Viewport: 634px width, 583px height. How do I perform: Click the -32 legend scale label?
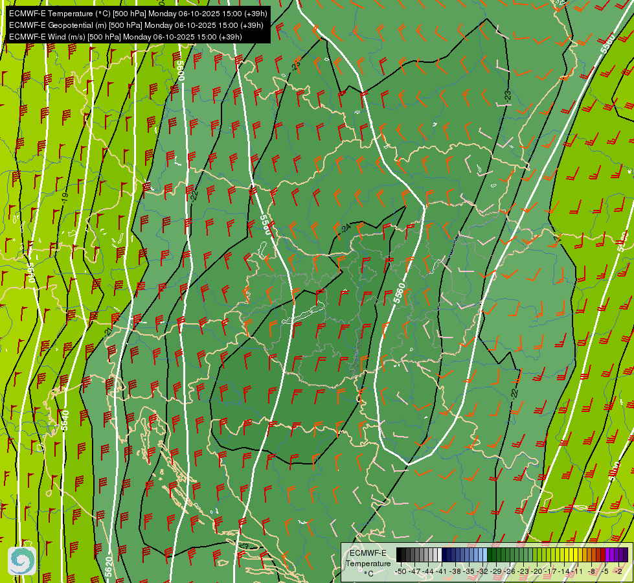(x=482, y=571)
